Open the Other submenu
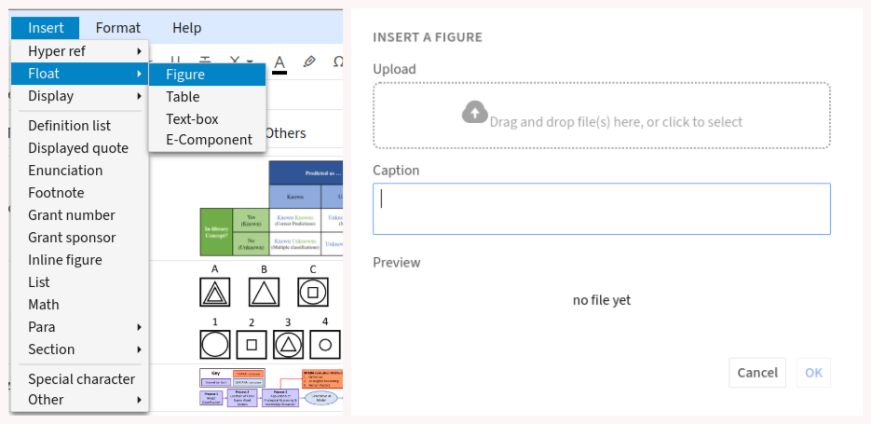The width and height of the screenshot is (871, 424). (x=79, y=400)
